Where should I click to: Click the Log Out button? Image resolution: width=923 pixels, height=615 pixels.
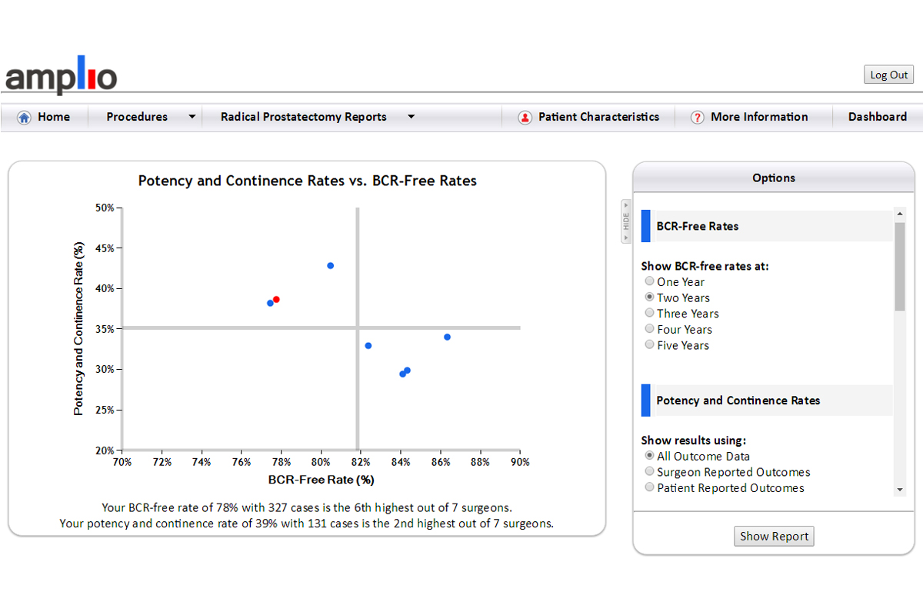click(x=888, y=75)
